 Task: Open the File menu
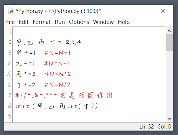point(10,22)
